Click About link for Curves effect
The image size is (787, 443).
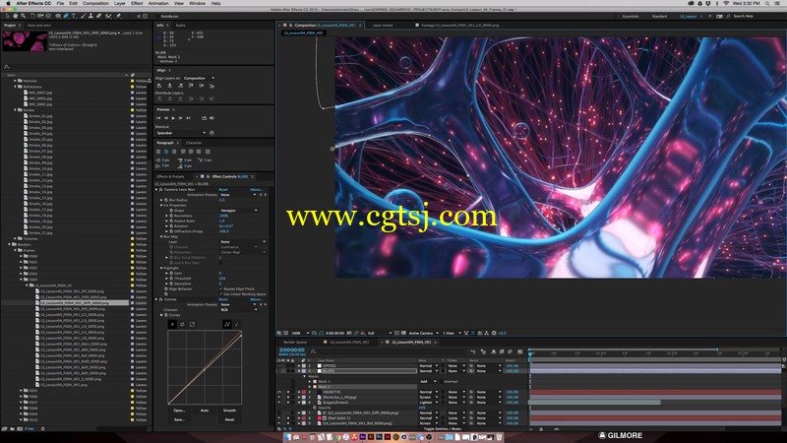[257, 299]
